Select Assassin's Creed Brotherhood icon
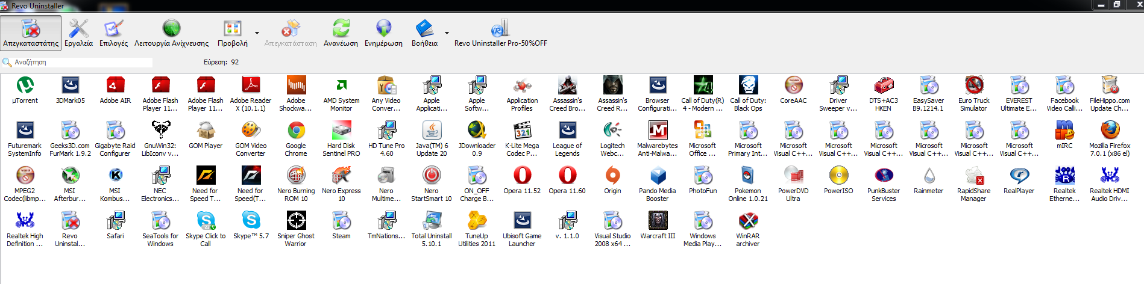 (567, 85)
